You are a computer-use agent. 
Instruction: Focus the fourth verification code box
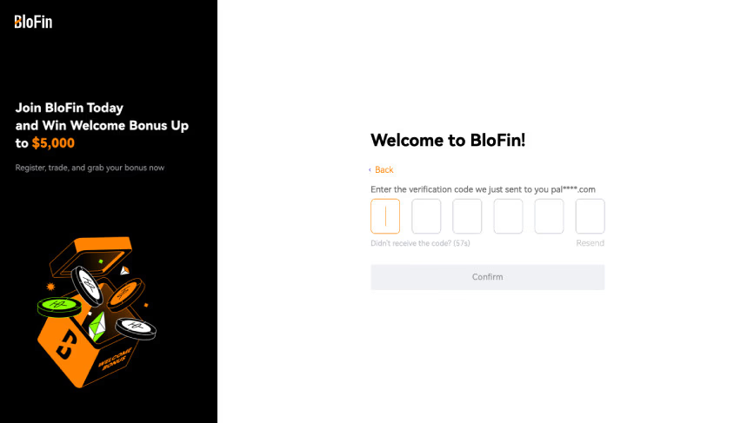[508, 216]
